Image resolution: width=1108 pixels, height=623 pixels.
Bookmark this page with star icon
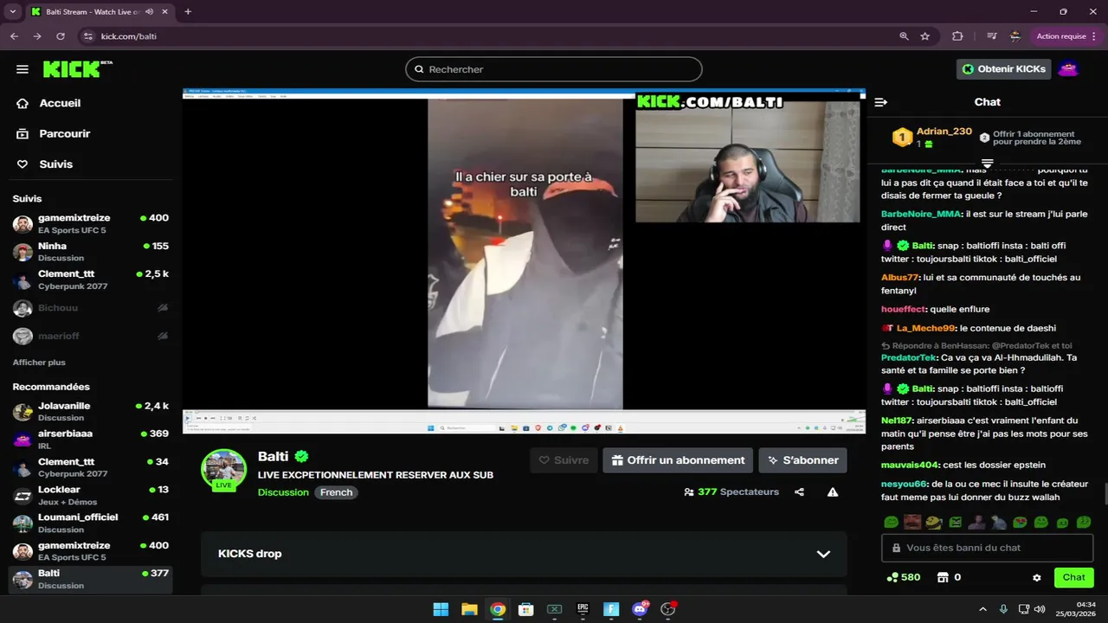point(925,36)
